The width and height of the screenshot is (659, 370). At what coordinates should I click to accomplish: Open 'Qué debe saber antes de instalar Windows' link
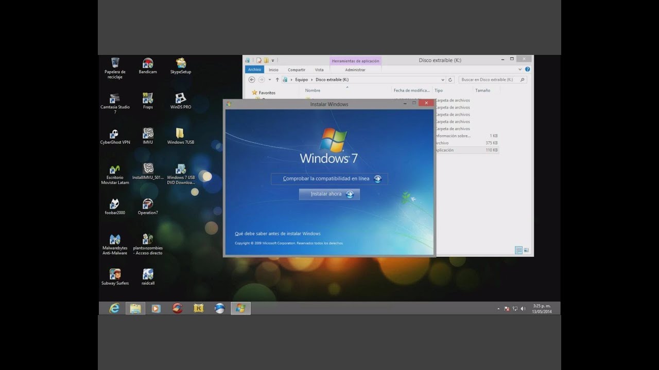278,234
